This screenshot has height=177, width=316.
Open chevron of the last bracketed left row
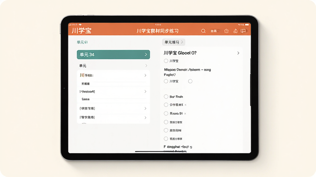coord(145,118)
